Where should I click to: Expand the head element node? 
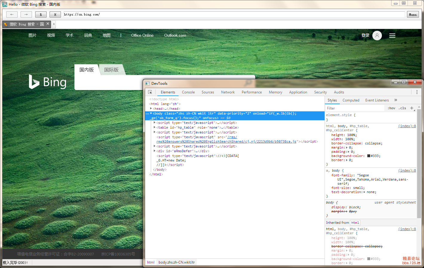coord(151,109)
